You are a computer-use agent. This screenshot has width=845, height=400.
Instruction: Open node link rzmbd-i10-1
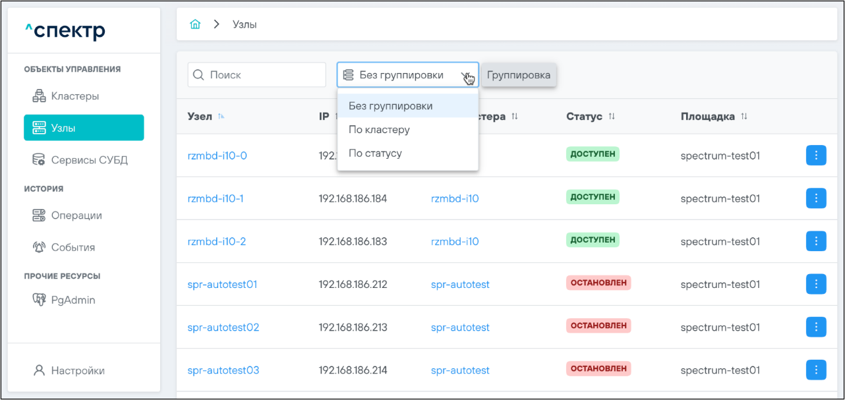216,198
